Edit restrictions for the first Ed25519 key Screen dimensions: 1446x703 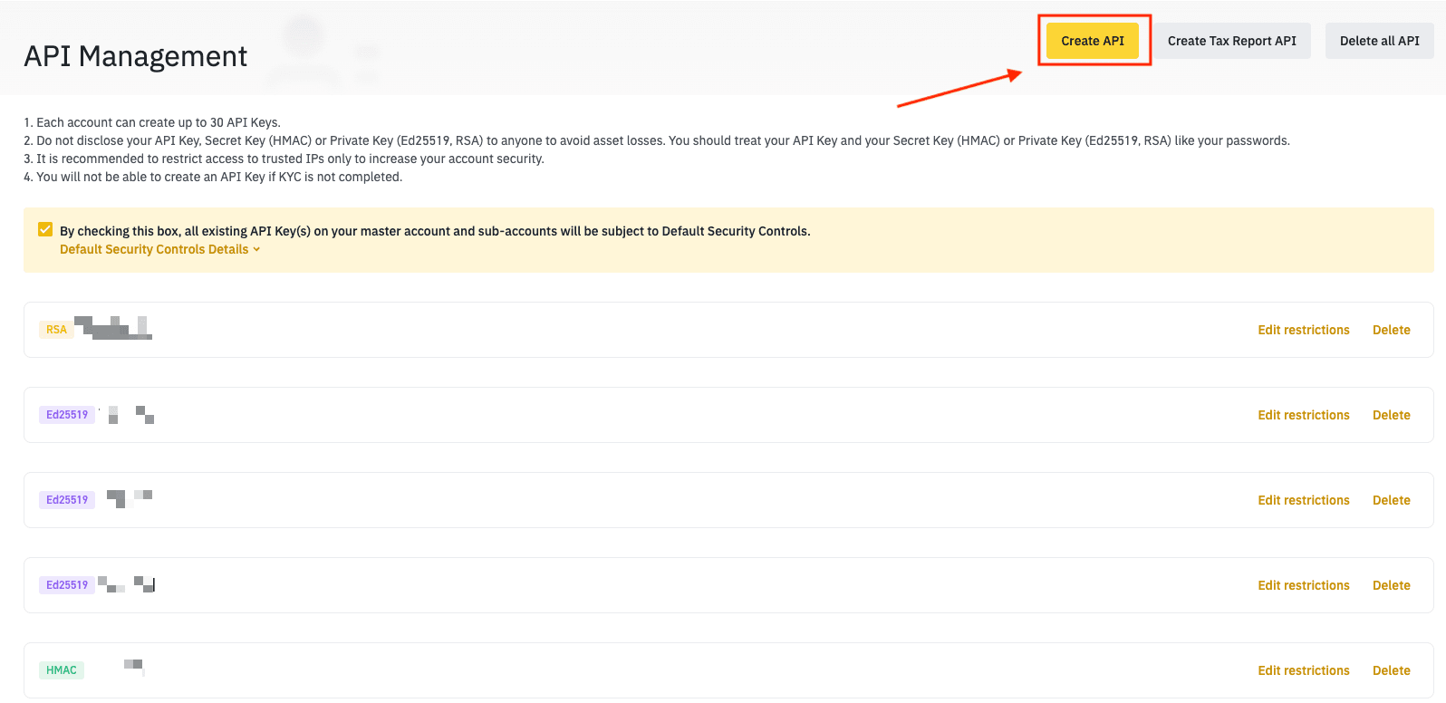[x=1303, y=415]
